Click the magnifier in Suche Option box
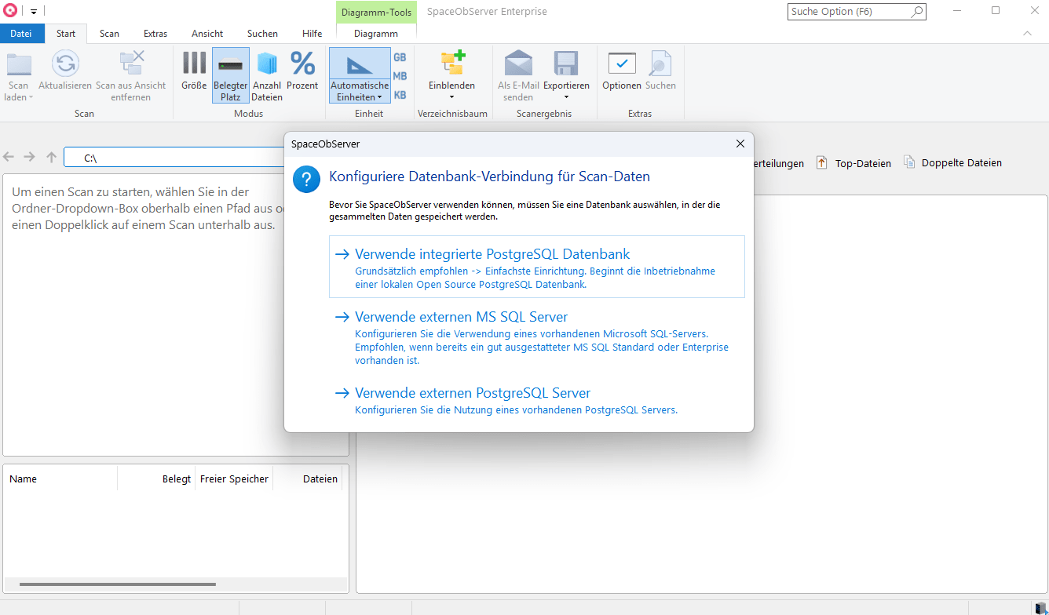The width and height of the screenshot is (1049, 615). pyautogui.click(x=916, y=12)
